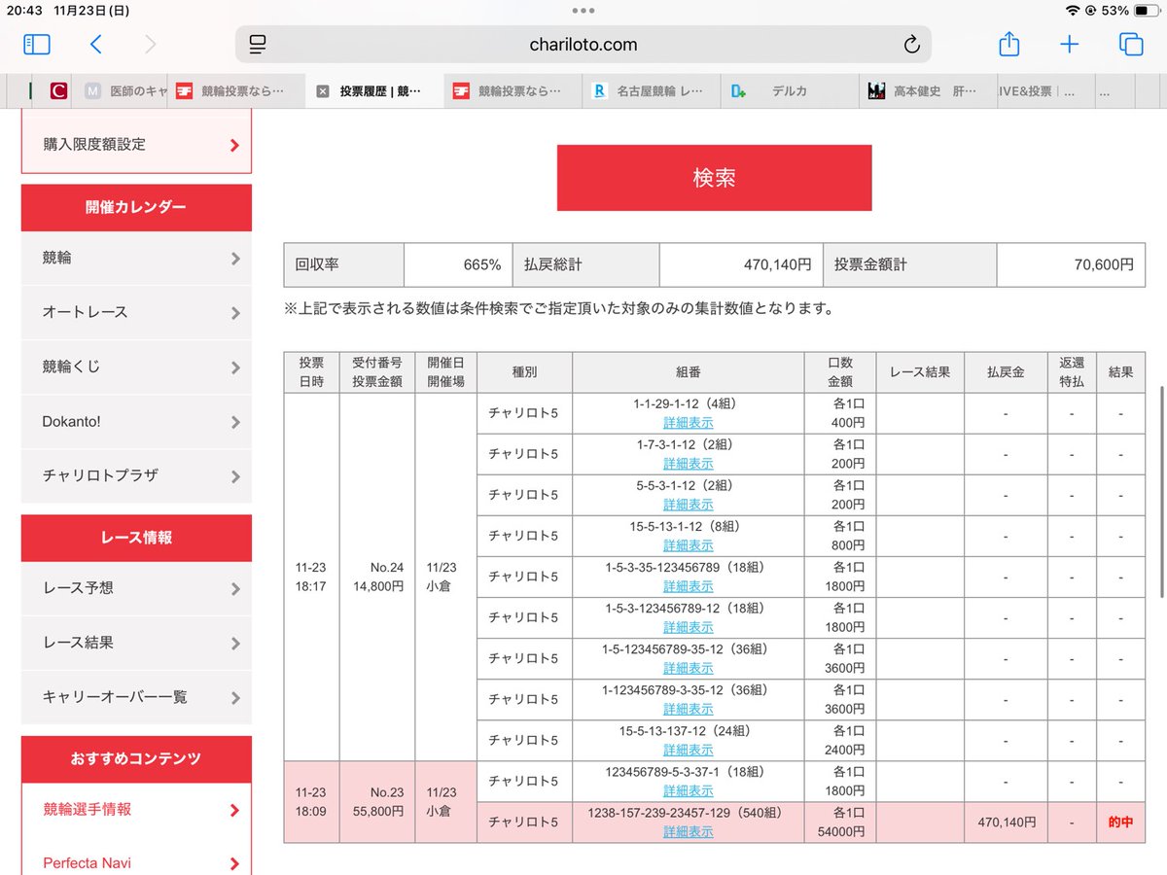The image size is (1167, 875).
Task: Click chevron beside レース結果
Action: click(x=235, y=644)
